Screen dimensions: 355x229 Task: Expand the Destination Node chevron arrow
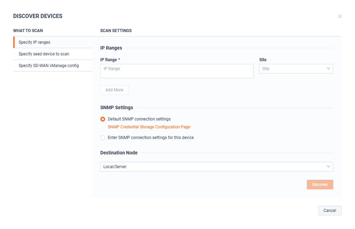coord(328,166)
